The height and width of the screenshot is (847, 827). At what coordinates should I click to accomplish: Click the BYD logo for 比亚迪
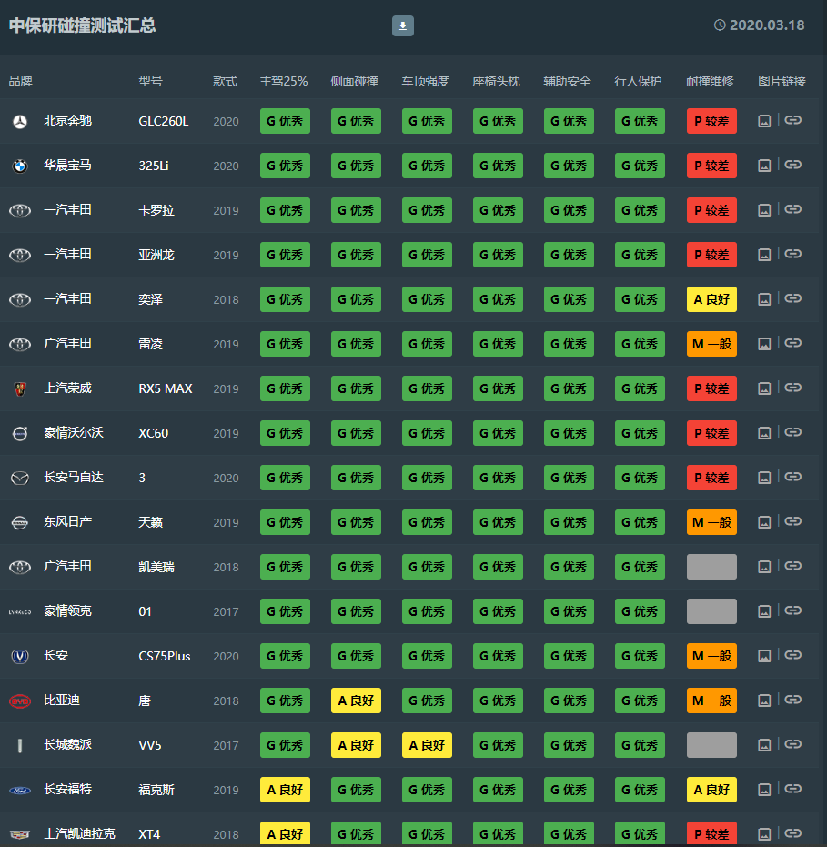20,701
